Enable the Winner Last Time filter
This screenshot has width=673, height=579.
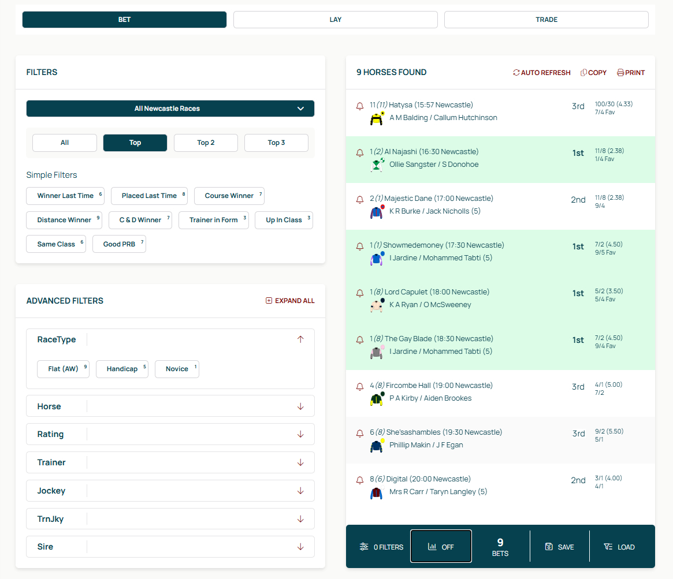coord(65,196)
